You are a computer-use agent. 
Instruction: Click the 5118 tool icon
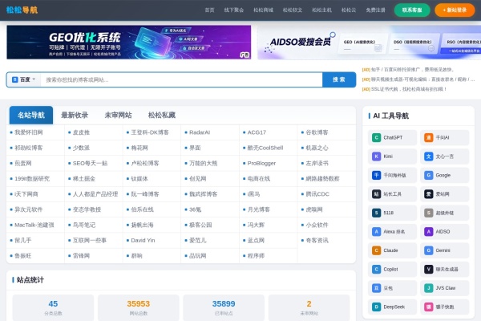pos(376,213)
